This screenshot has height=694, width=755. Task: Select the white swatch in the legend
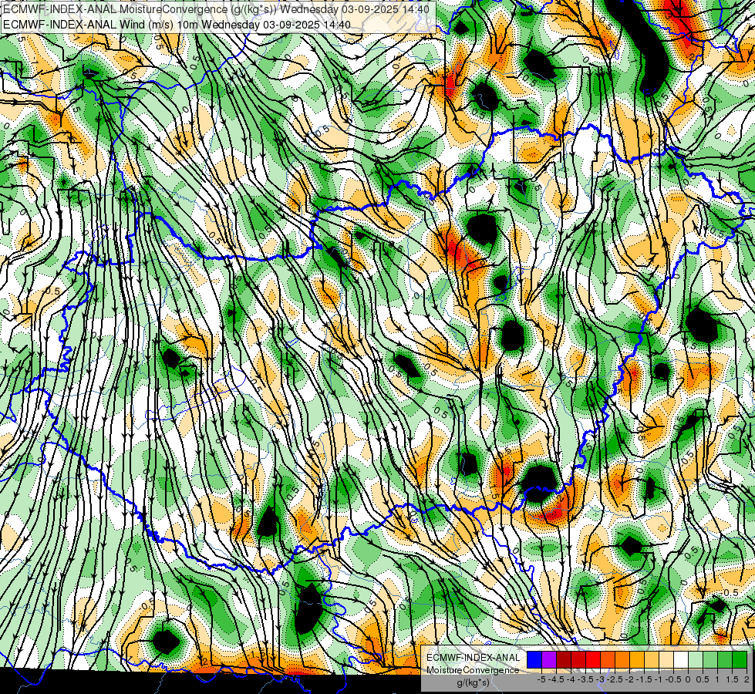681,660
